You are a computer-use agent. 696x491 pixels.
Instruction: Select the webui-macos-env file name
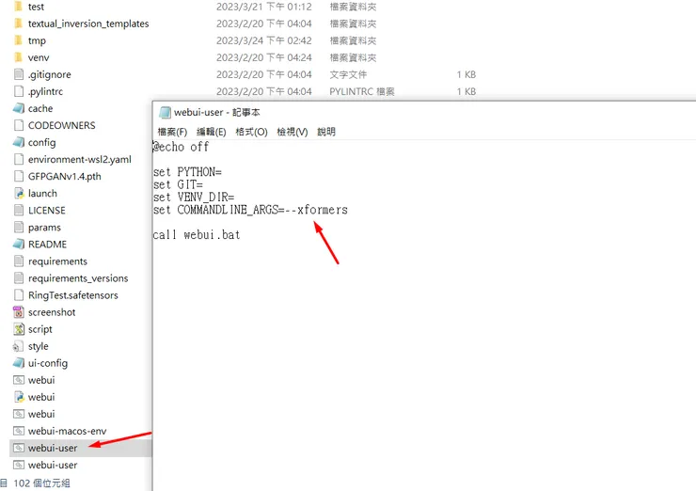[68, 431]
